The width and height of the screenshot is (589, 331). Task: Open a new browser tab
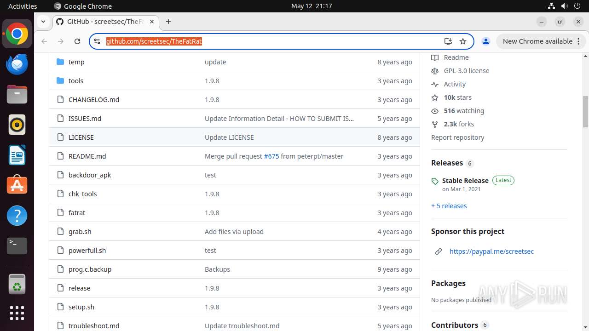click(x=168, y=22)
